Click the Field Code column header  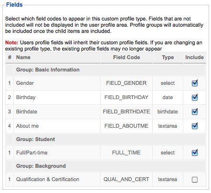pyautogui.click(x=126, y=58)
